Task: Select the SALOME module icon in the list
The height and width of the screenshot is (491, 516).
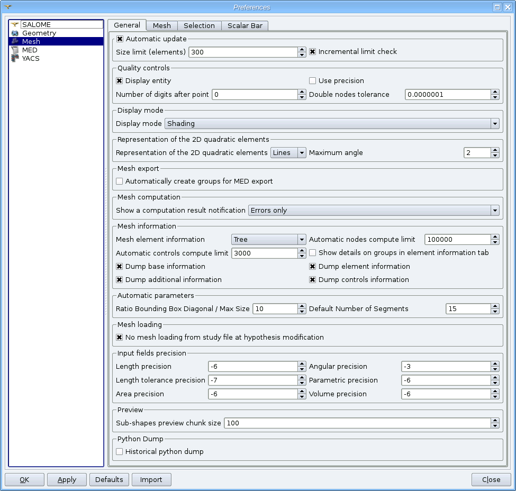Action: [x=14, y=25]
